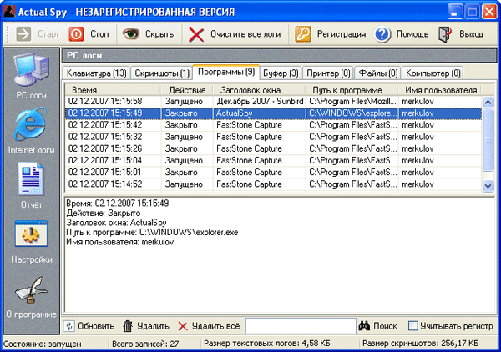Click the PC логи panel header
Image resolution: width=501 pixels, height=352 pixels.
click(279, 56)
